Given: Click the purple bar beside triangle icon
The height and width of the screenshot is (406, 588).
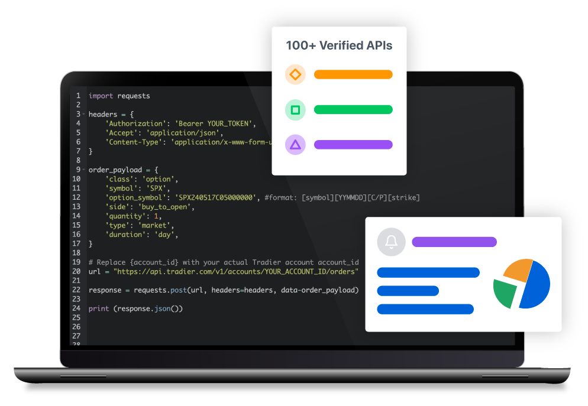Looking at the screenshot, I should pyautogui.click(x=353, y=145).
